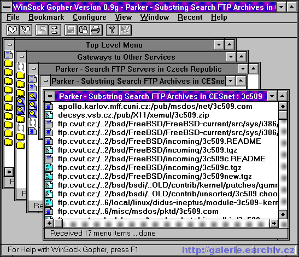Click the clipboard copy toolbar icon

point(83,30)
